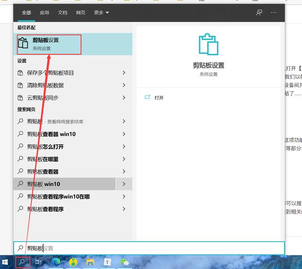The image size is (302, 269).
Task: Click the search input field with 剪贴板
Action: click(149, 248)
